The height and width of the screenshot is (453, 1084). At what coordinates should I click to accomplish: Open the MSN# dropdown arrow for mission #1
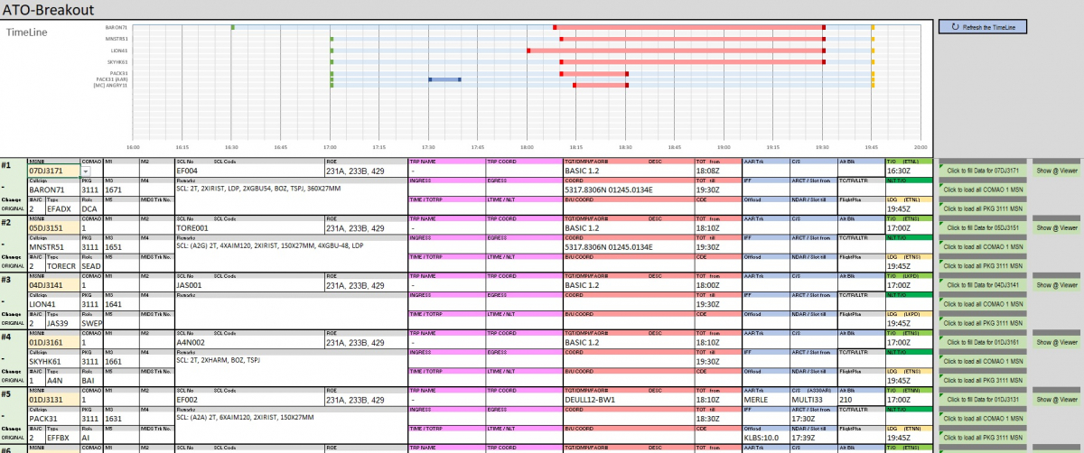(86, 171)
